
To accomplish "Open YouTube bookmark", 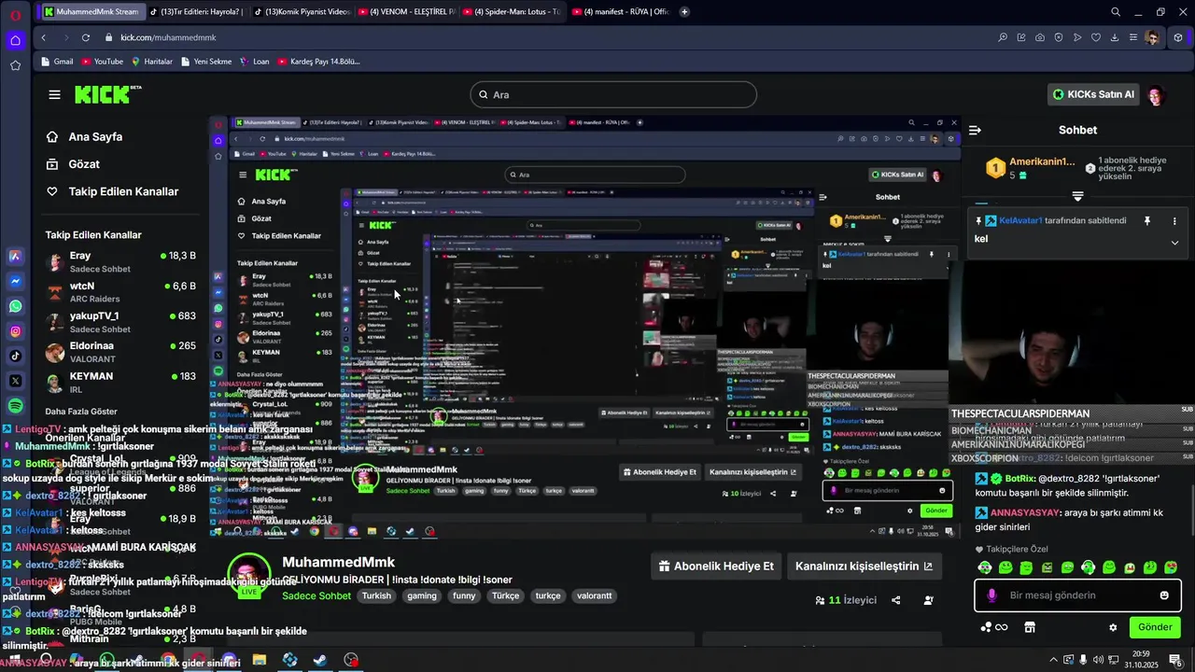I will pos(103,62).
